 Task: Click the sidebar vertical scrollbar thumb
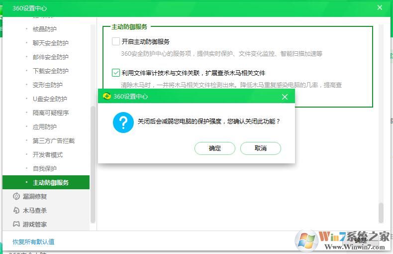coord(93,164)
